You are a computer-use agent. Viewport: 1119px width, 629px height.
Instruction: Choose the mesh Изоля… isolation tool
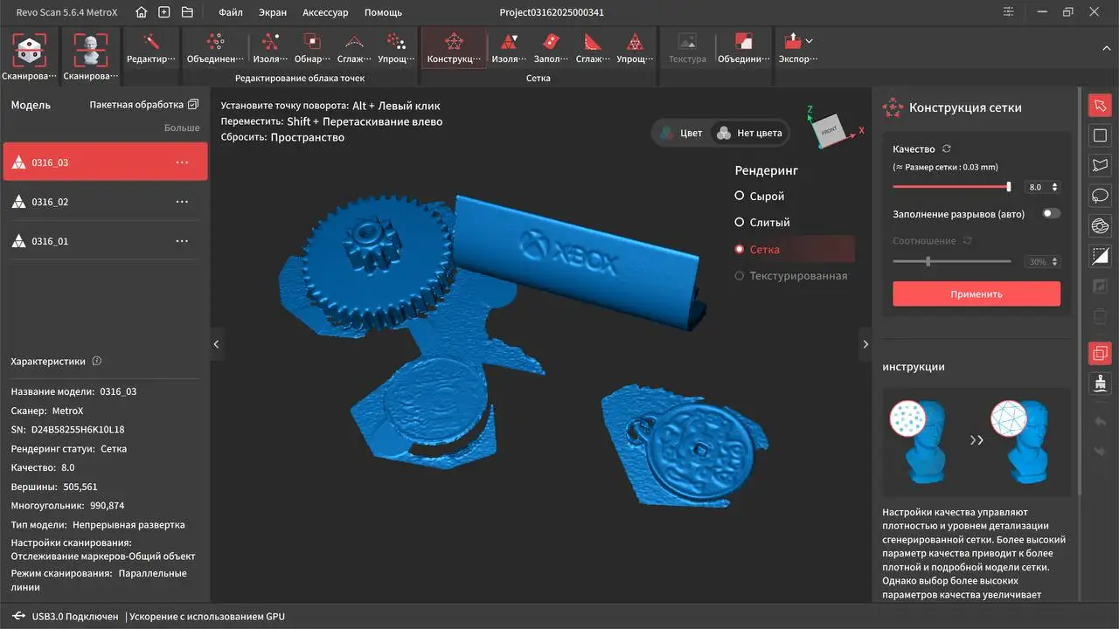coord(509,49)
